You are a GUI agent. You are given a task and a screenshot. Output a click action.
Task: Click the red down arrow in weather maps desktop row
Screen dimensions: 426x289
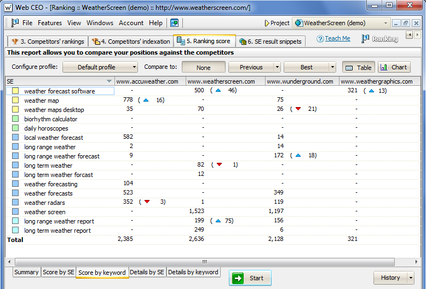[x=298, y=109]
